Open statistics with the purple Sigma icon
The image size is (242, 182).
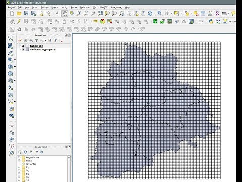[217, 13]
